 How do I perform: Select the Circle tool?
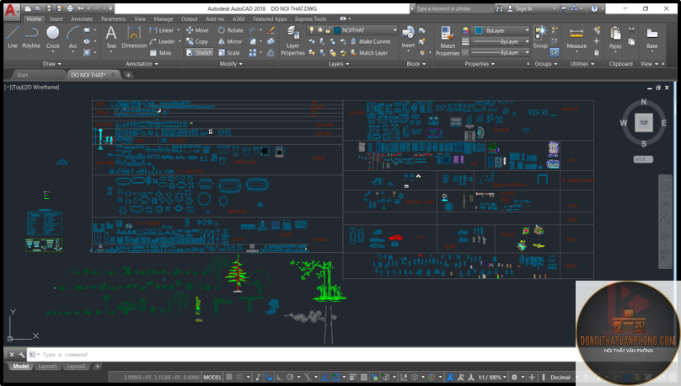[x=53, y=37]
